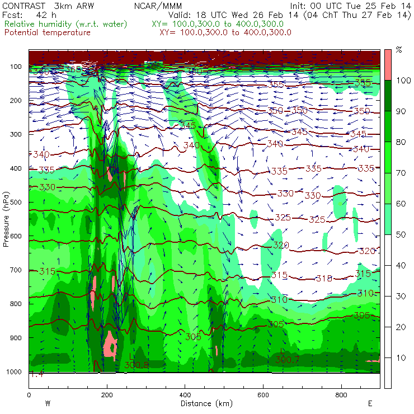Select the '300.8' minimum contour value
414x414 pixels.
137,365
